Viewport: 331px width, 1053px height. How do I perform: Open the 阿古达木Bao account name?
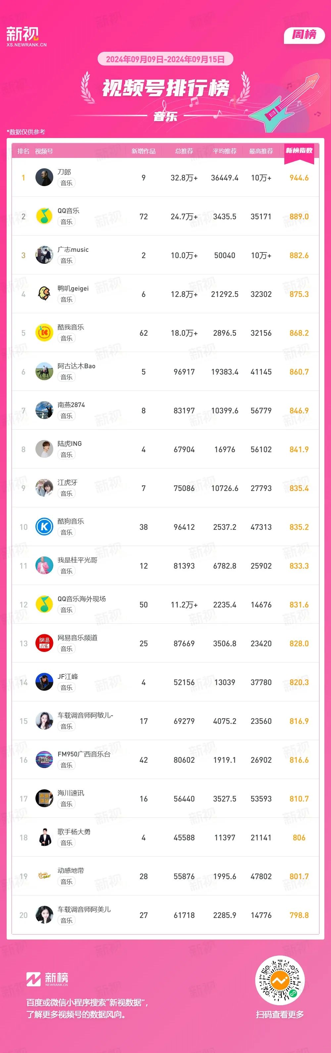point(76,366)
